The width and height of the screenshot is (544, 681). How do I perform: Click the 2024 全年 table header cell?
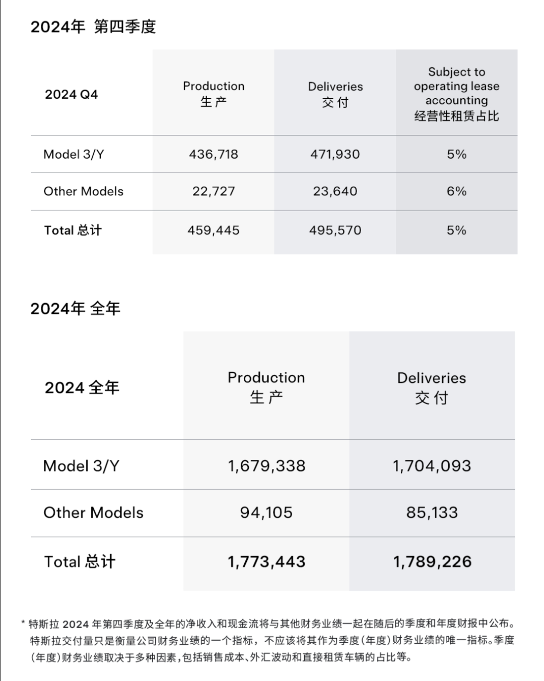pos(82,387)
